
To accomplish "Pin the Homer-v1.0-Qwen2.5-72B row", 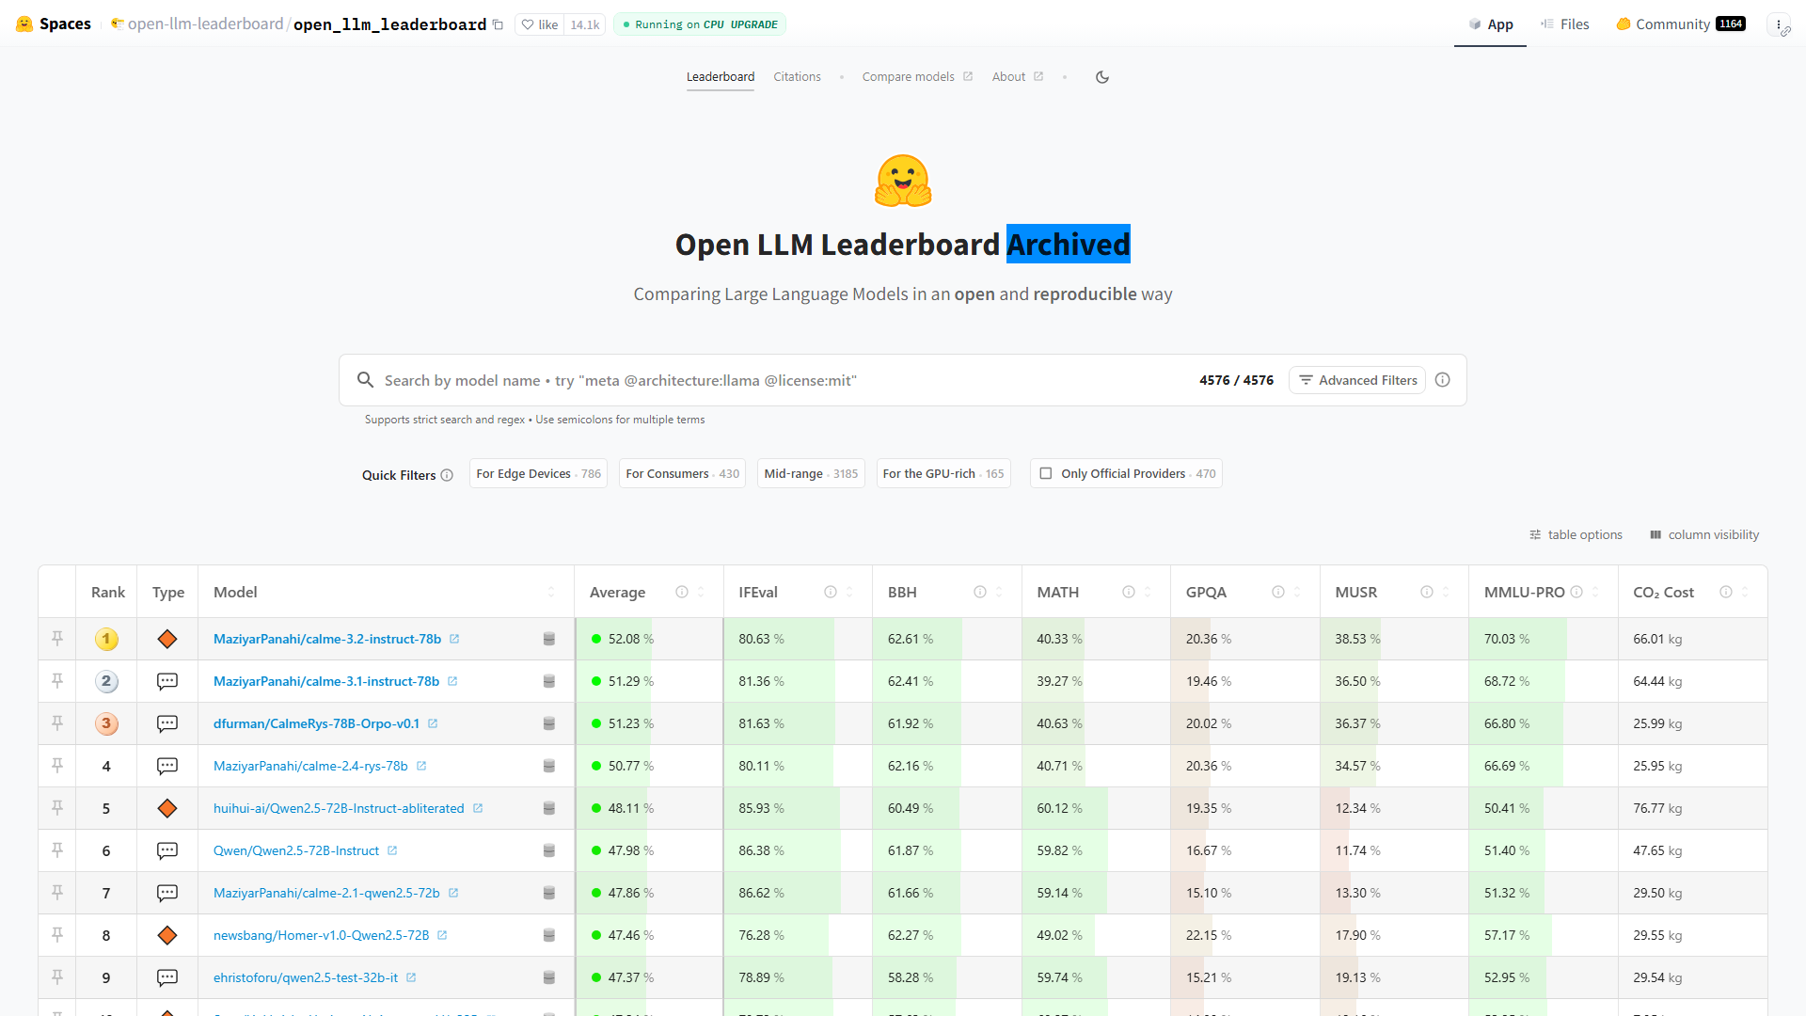I will [57, 935].
